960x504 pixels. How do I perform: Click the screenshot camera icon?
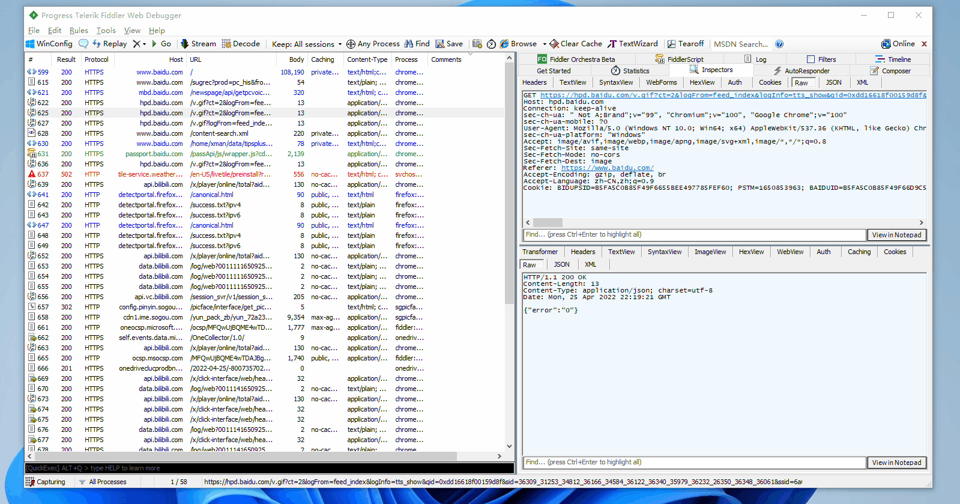coord(477,44)
